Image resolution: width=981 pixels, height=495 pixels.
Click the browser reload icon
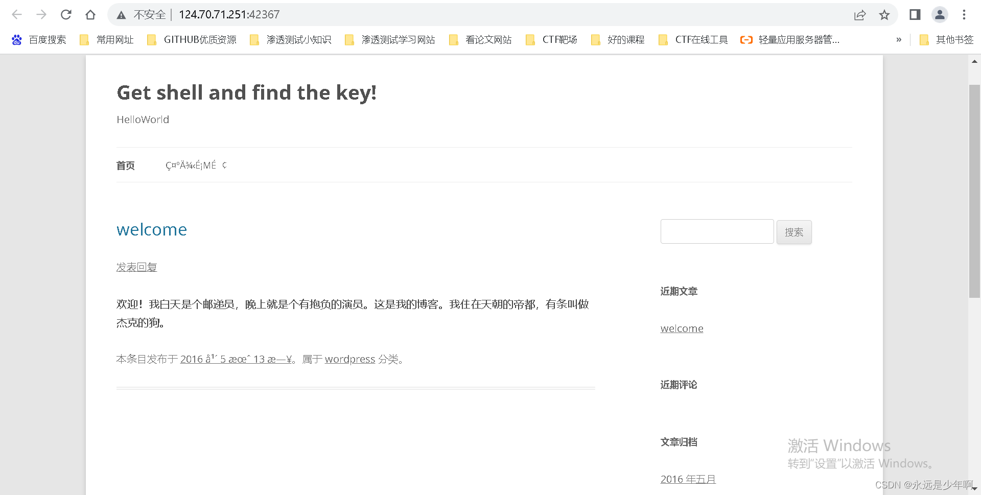pos(66,14)
